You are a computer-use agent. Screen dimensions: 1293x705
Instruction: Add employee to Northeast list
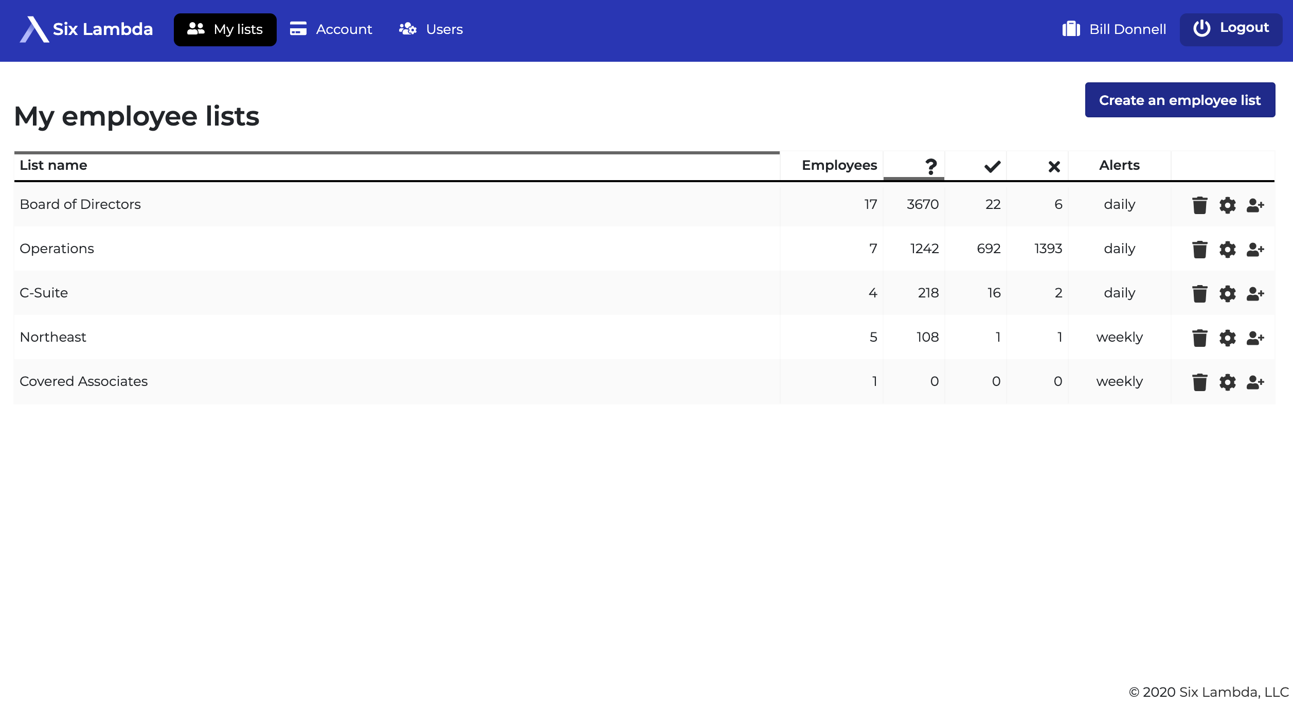(x=1255, y=338)
